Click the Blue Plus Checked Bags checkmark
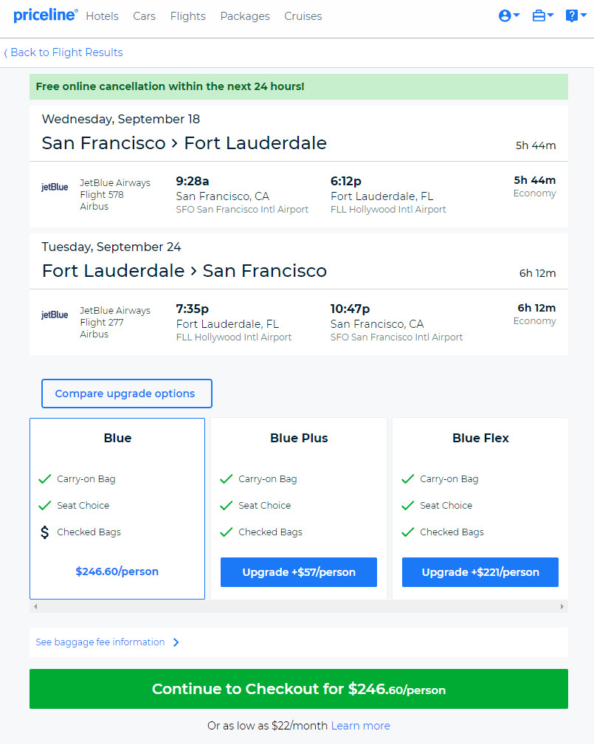This screenshot has width=594, height=745. [x=227, y=532]
